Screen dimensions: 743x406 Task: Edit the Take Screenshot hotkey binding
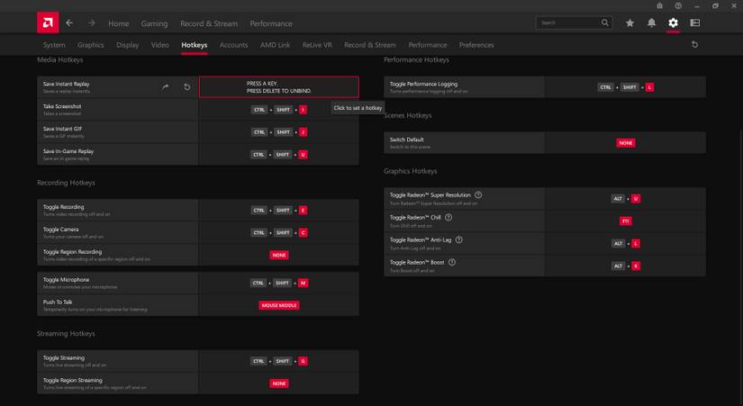tap(279, 110)
